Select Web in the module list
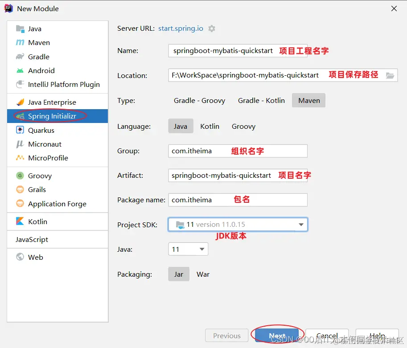 [58, 257]
